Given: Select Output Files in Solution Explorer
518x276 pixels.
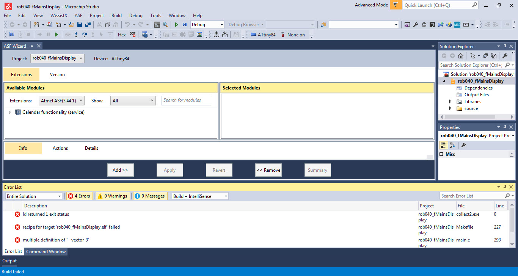Looking at the screenshot, I should point(476,95).
